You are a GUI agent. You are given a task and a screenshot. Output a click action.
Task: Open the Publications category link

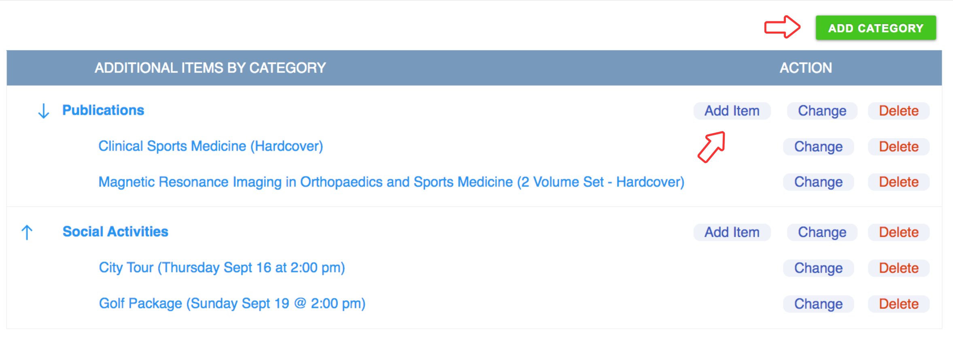point(103,111)
